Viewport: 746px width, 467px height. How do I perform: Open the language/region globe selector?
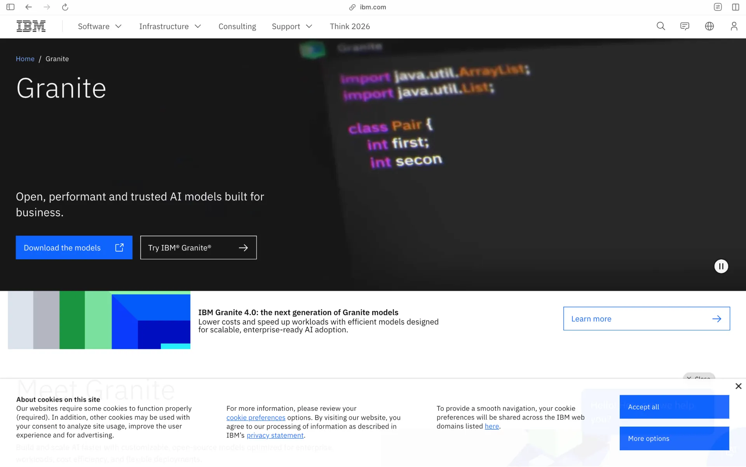point(709,26)
